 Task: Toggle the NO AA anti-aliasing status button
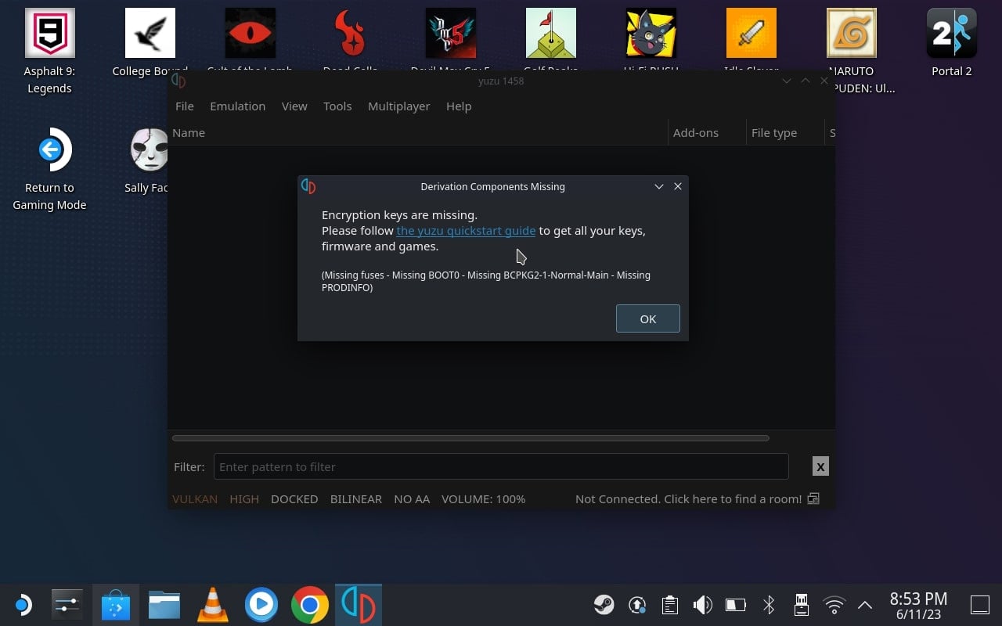tap(412, 498)
